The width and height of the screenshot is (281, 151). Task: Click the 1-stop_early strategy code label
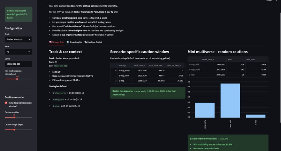[59, 93]
